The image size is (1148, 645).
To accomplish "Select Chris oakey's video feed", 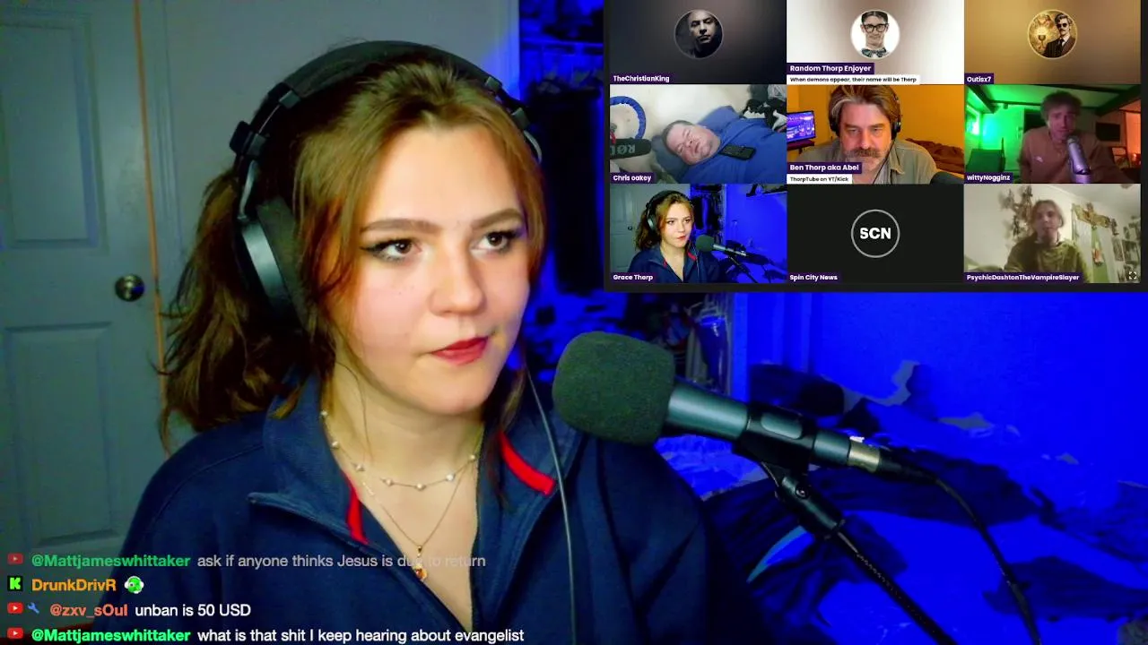I will pyautogui.click(x=698, y=133).
